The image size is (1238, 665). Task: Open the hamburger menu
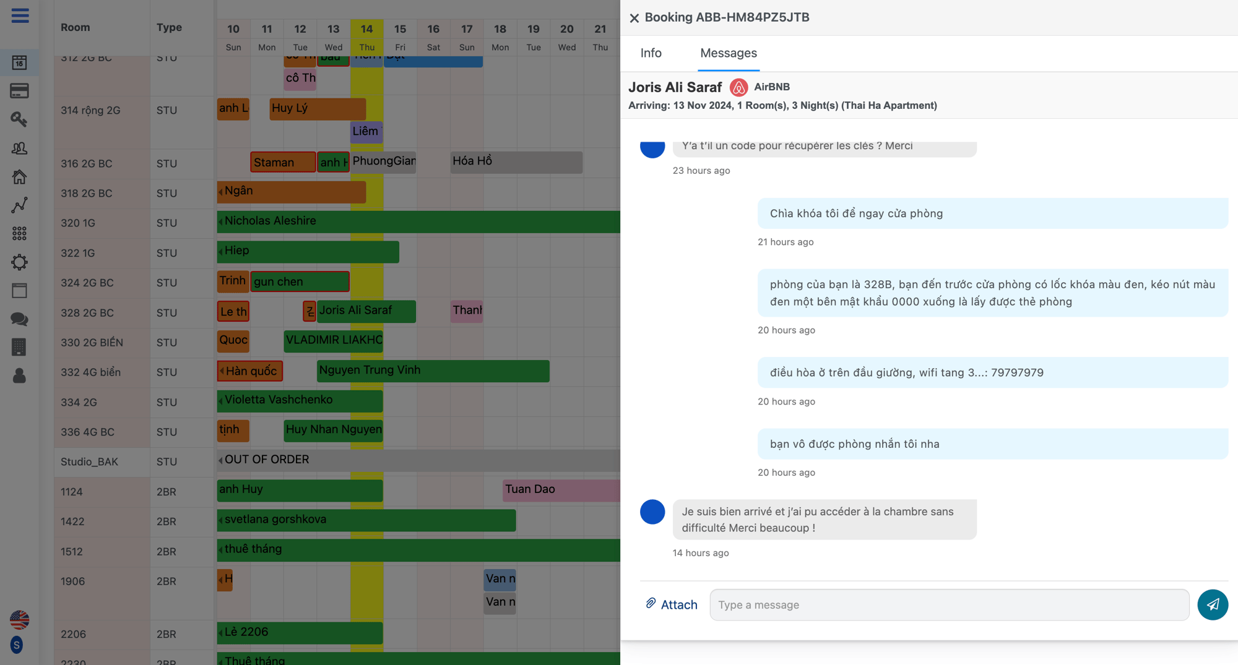pos(20,15)
